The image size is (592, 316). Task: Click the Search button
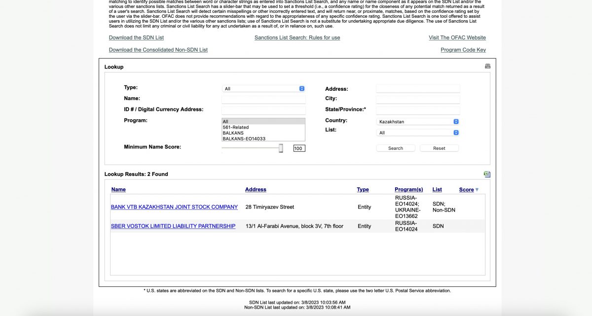(x=396, y=148)
